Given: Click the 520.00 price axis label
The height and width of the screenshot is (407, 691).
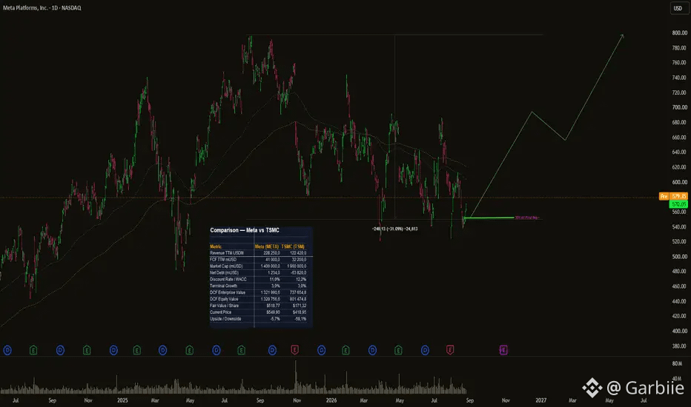Looking at the screenshot, I should click(680, 241).
